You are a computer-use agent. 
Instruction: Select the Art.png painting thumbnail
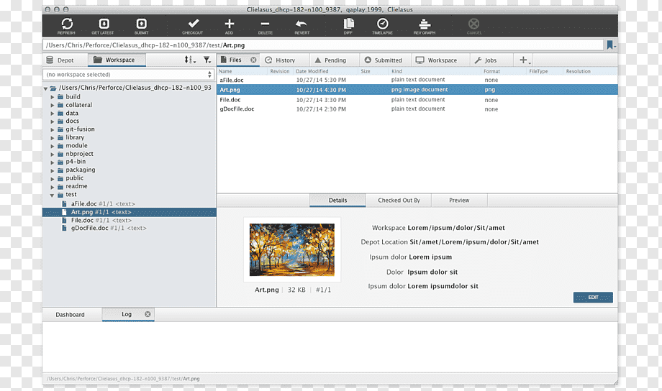(x=291, y=249)
